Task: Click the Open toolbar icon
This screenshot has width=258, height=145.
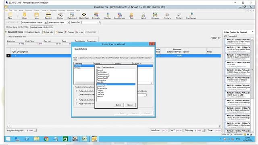Action: (x=25, y=16)
